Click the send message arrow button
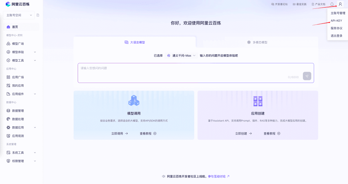The height and width of the screenshot is (184, 348). click(x=307, y=76)
